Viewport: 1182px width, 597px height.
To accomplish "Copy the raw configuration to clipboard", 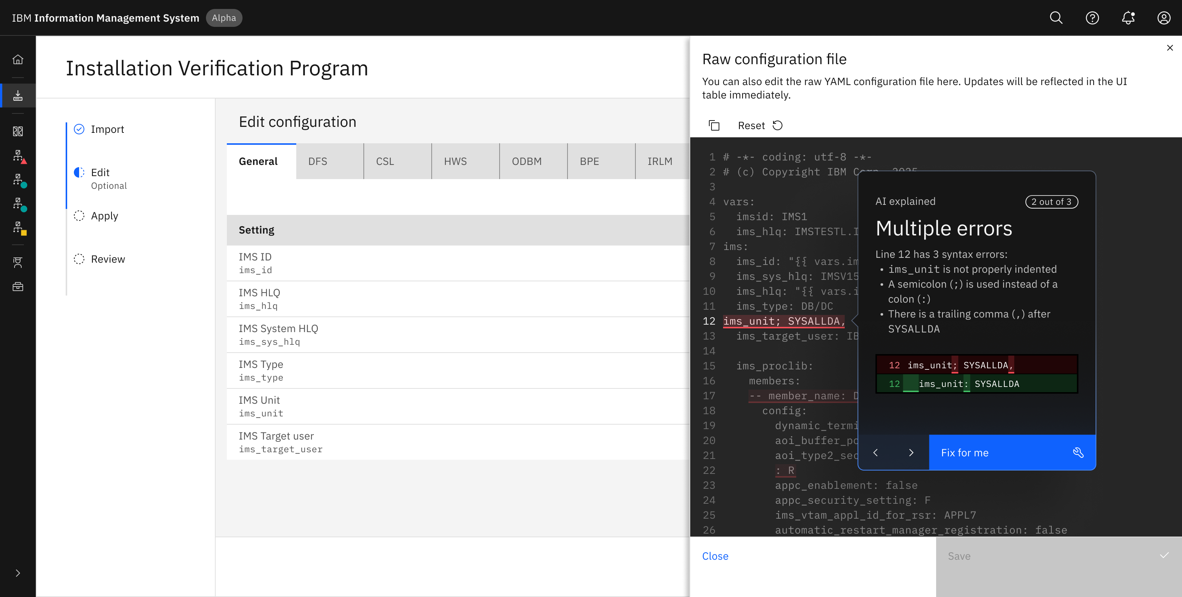I will coord(714,125).
